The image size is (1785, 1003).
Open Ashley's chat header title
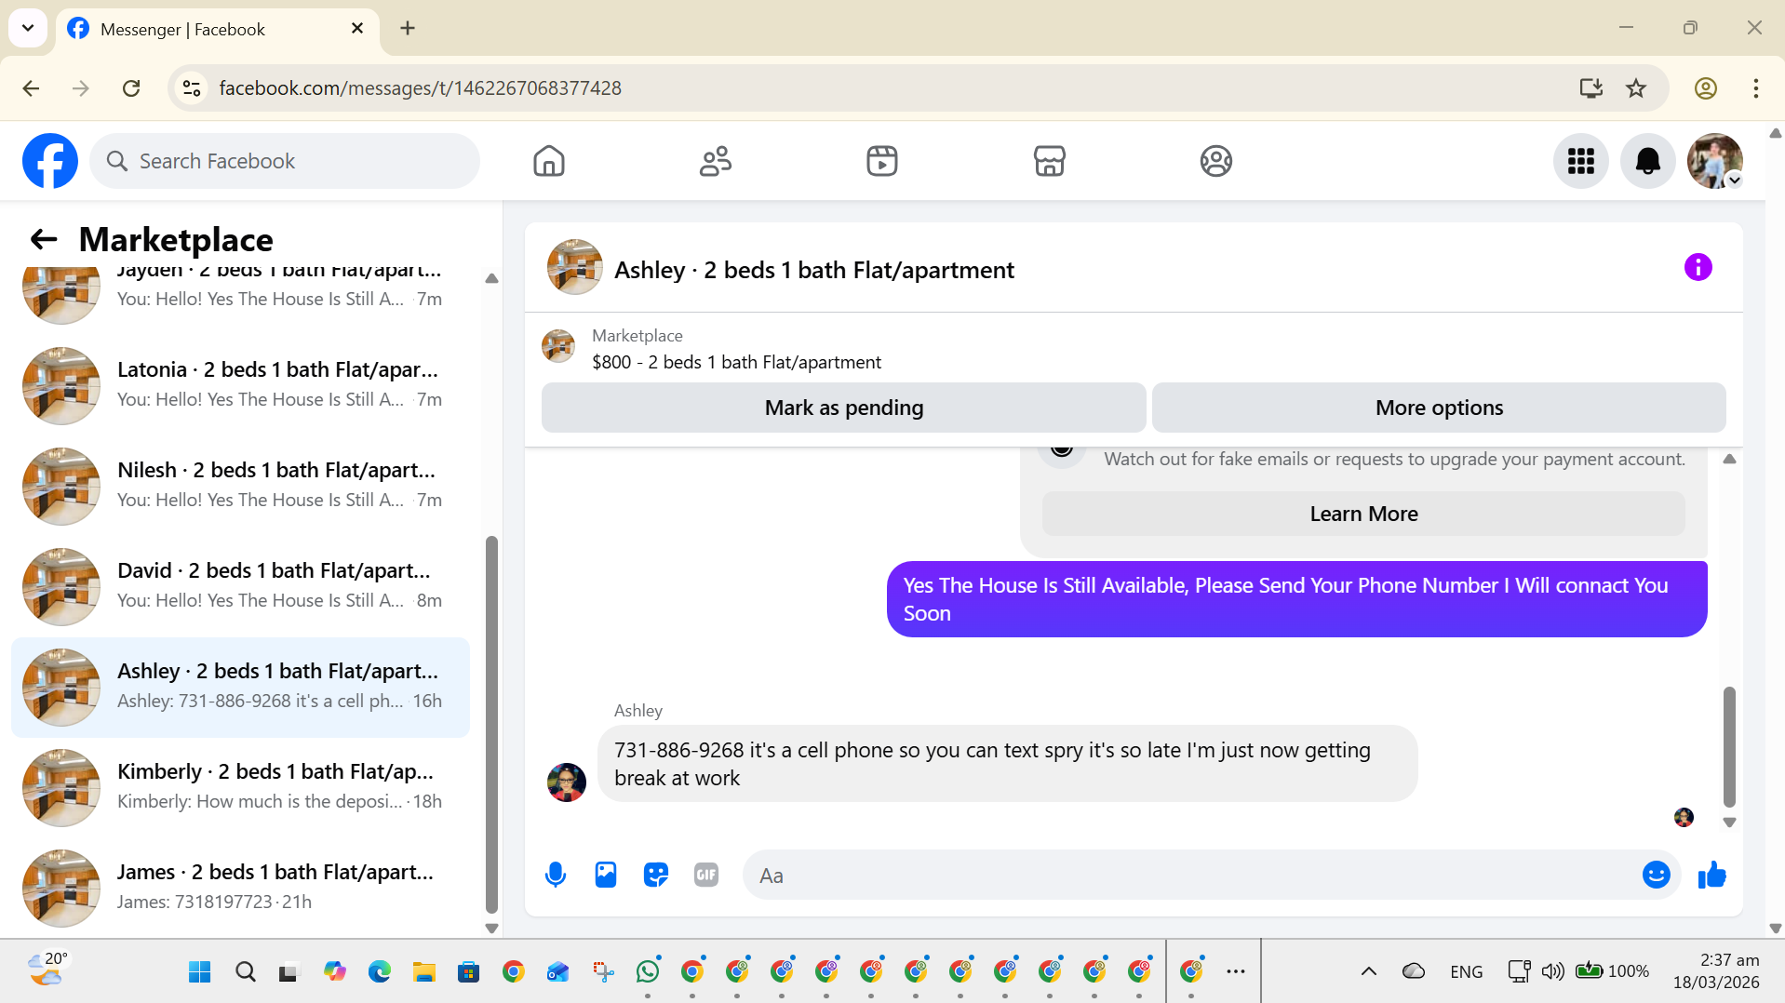[814, 270]
